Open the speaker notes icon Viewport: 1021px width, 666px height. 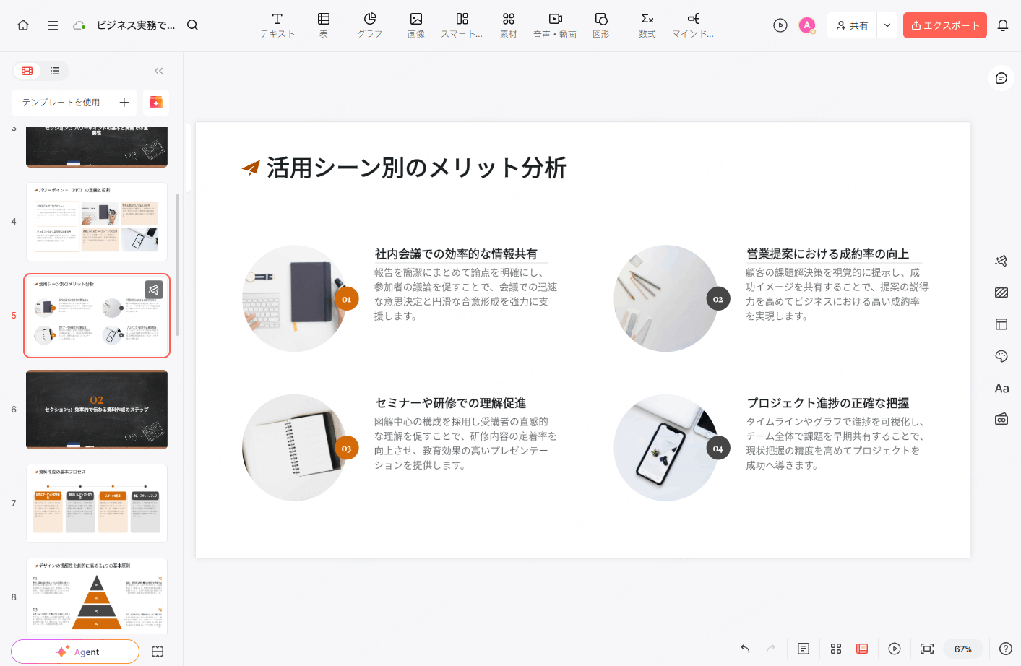click(x=804, y=649)
